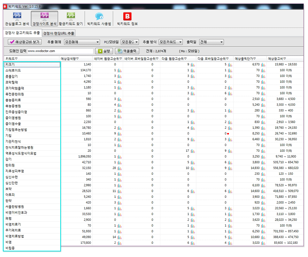Switch to the 경쟁사 랜딩URL 추출 tab

coord(59,33)
